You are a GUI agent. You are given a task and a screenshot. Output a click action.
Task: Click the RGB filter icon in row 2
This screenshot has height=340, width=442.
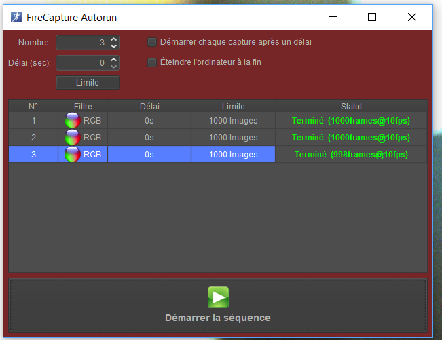pos(73,138)
